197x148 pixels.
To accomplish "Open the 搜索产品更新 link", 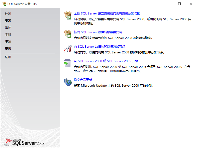I will click(x=83, y=80).
